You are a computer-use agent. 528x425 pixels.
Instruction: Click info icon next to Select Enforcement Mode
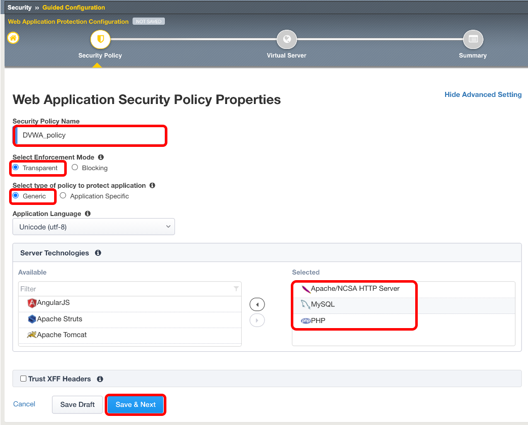[101, 157]
